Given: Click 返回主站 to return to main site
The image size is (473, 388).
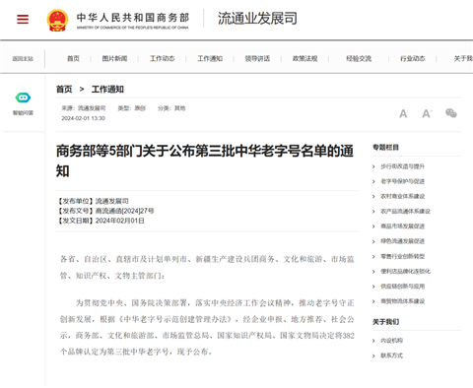Looking at the screenshot, I should 23,59.
